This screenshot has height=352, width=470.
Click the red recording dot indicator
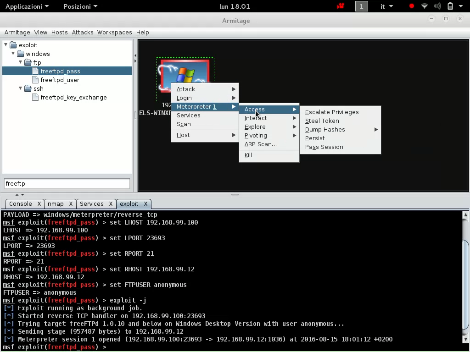click(412, 6)
